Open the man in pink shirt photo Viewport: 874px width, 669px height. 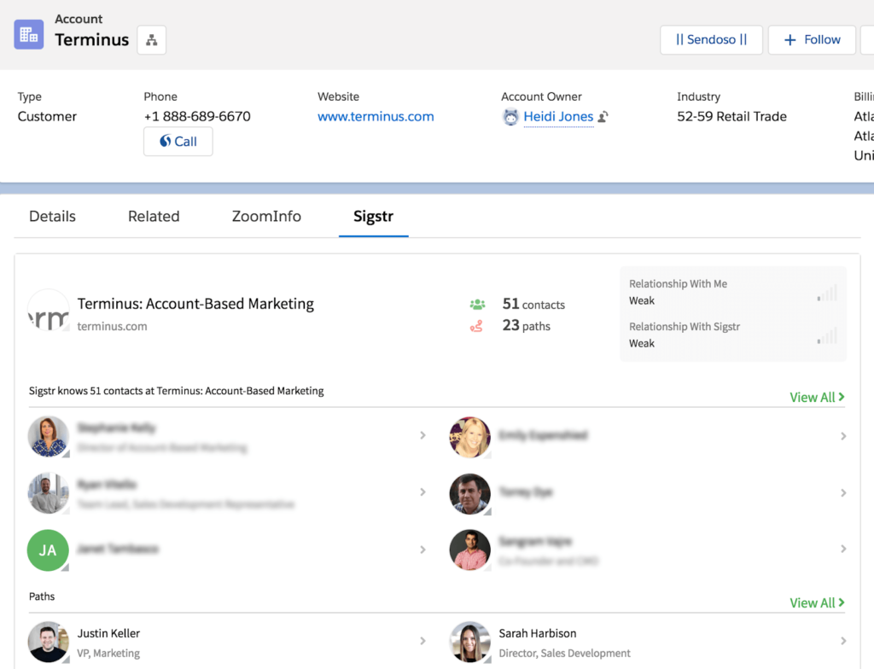click(x=470, y=550)
